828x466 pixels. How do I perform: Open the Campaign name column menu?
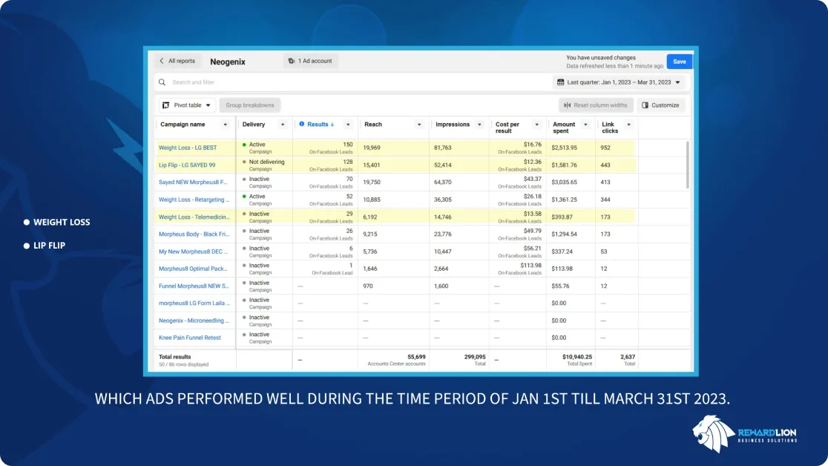[x=224, y=125]
